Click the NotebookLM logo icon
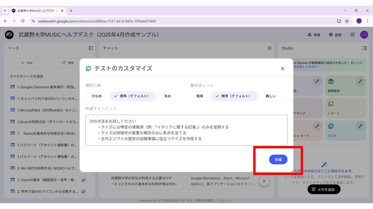The image size is (373, 209). (9, 35)
